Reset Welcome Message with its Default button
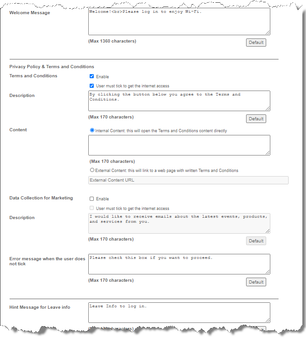Image resolution: width=306 pixels, height=338 pixels. click(x=256, y=43)
